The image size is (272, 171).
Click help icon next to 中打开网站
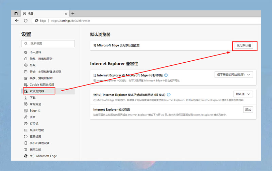(x=166, y=75)
